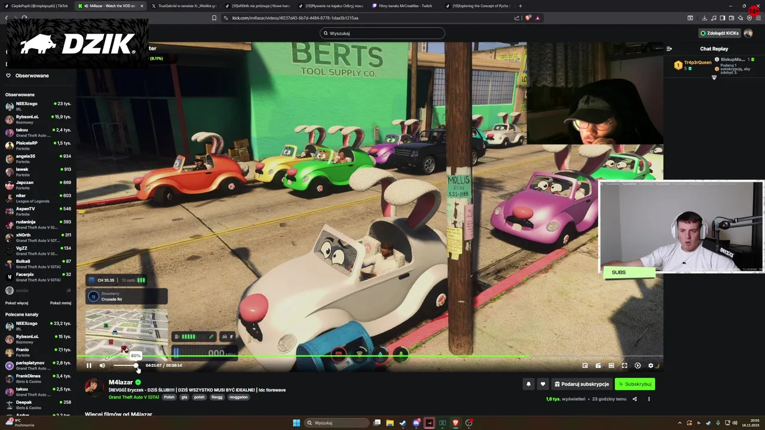Open Windows Start menu

click(x=296, y=423)
